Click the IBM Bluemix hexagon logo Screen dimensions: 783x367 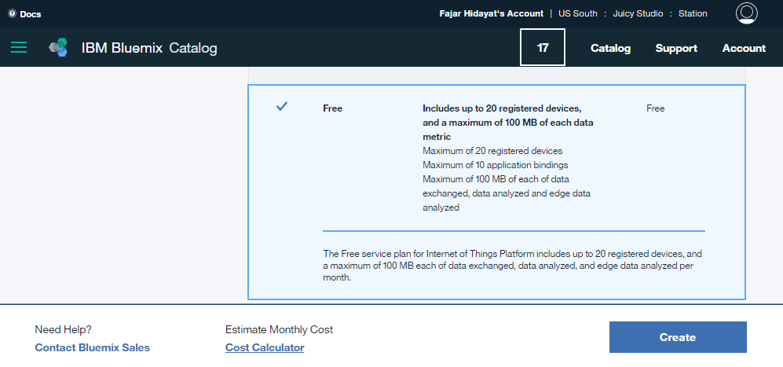[x=58, y=47]
